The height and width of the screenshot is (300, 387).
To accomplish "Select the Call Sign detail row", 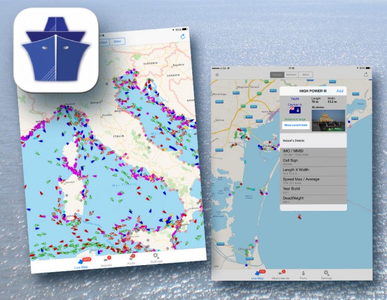I will [313, 162].
